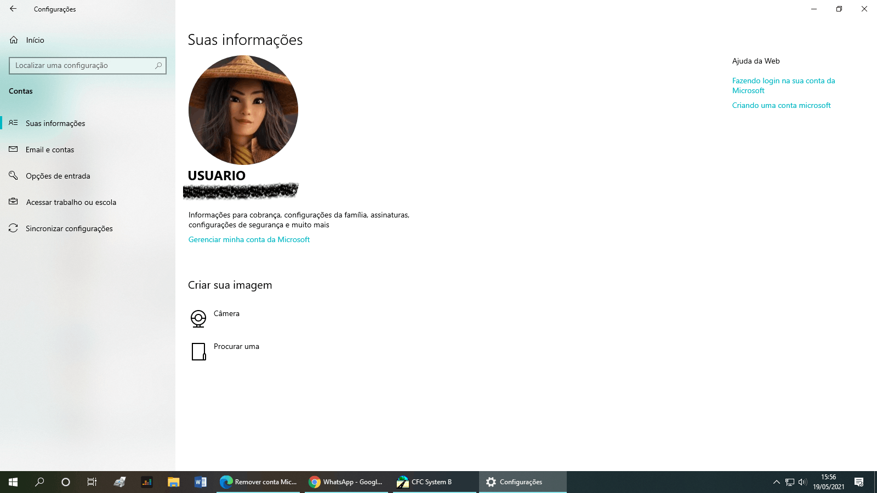This screenshot has width=877, height=493.
Task: Open Task View on the taskbar
Action: point(92,482)
